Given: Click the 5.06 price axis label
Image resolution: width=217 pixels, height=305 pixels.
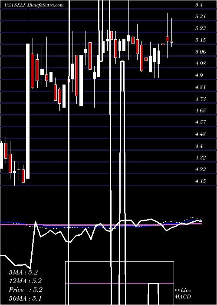Looking at the screenshot, I should (x=201, y=52).
